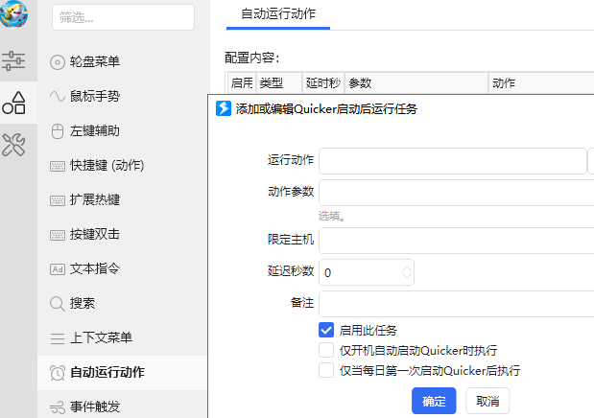Open 搜索 magnifier sidebar item
The image size is (594, 418).
(x=82, y=303)
